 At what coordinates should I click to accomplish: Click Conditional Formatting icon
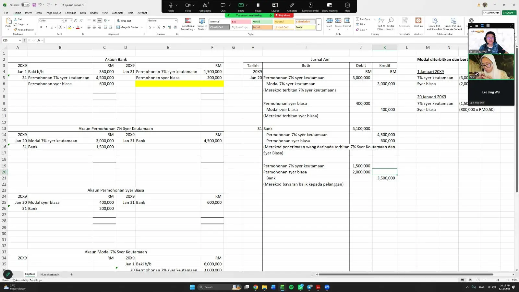point(188,21)
